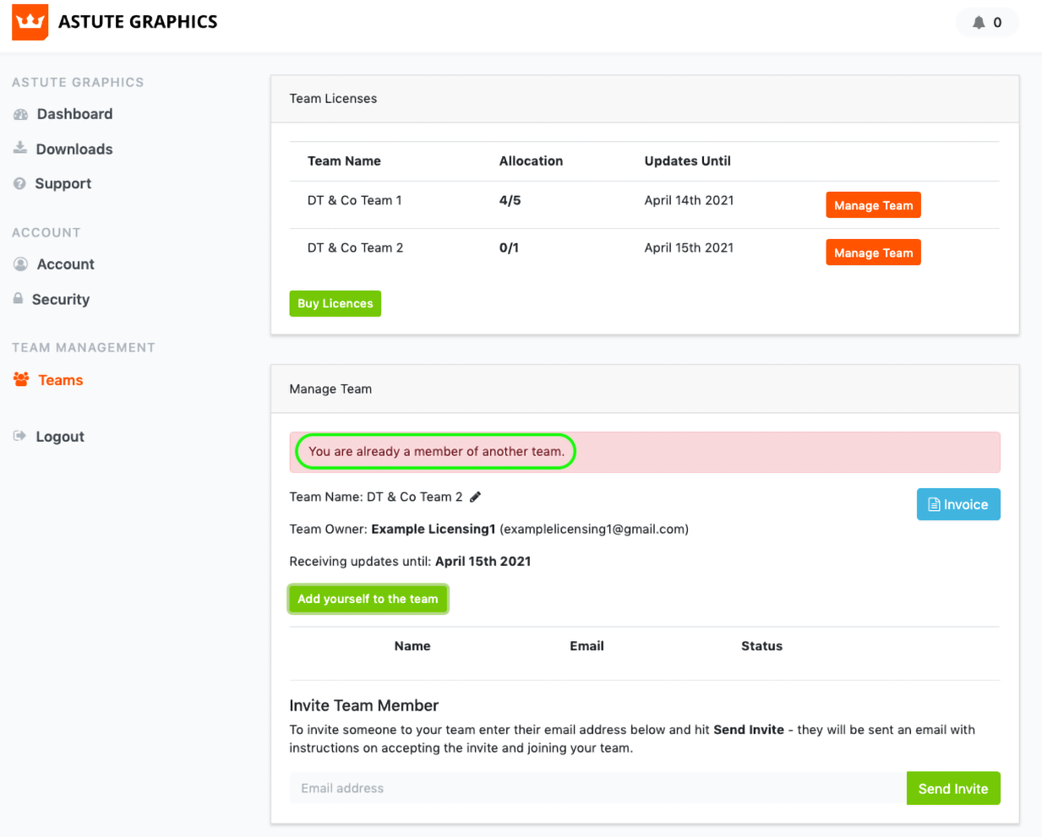
Task: Open the Dashboard menu item
Action: [74, 114]
